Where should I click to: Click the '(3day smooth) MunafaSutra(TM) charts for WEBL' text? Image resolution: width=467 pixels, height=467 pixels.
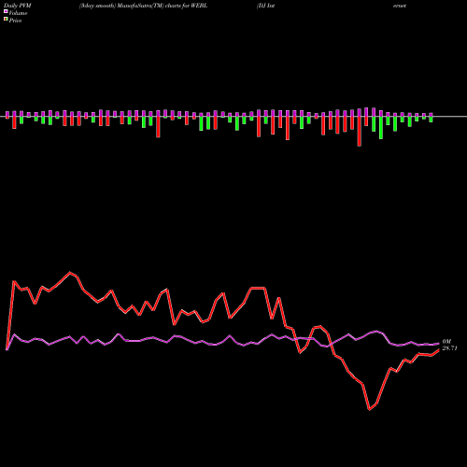coord(143,6)
